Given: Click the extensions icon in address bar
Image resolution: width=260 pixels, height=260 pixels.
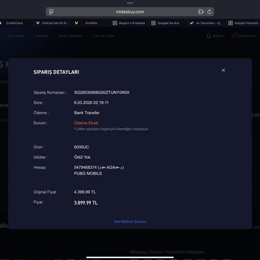Looking at the screenshot, I should pyautogui.click(x=201, y=12).
